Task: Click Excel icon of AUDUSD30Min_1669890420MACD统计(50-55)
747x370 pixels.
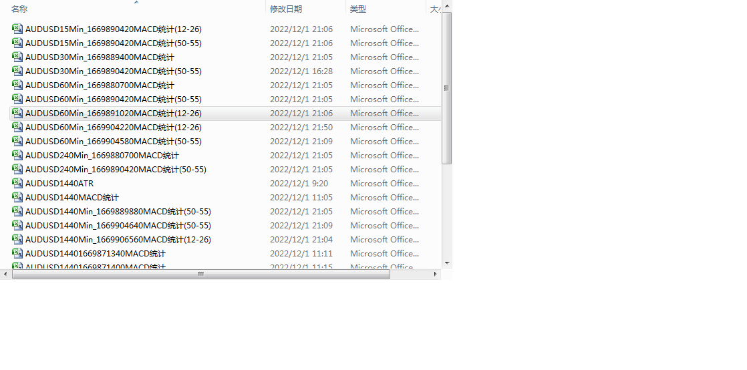Action: click(x=17, y=71)
